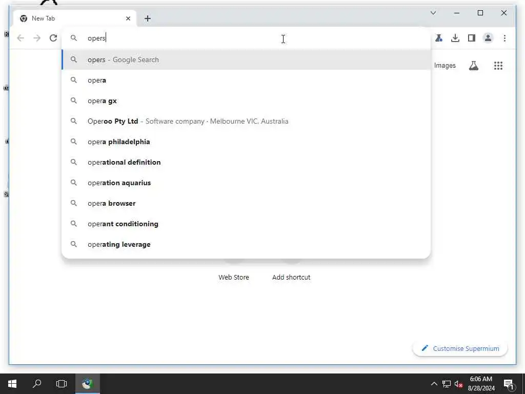Click inside the address bar showing 'opers'
525x394 pixels.
246,38
